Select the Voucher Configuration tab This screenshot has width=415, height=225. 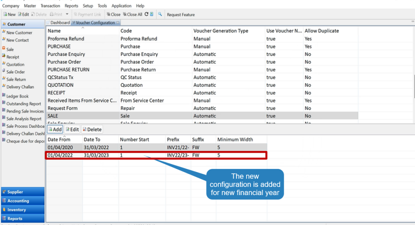pyautogui.click(x=95, y=23)
